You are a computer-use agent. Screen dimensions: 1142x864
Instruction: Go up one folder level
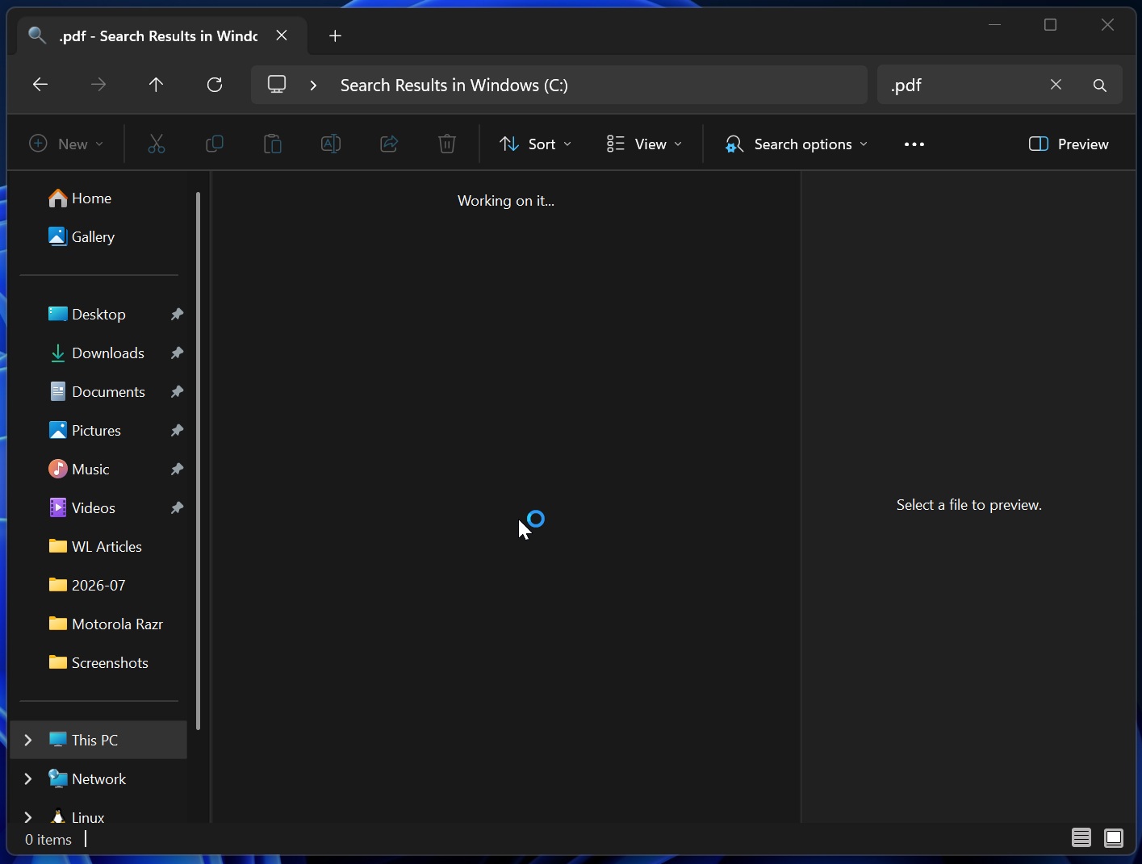pyautogui.click(x=157, y=85)
